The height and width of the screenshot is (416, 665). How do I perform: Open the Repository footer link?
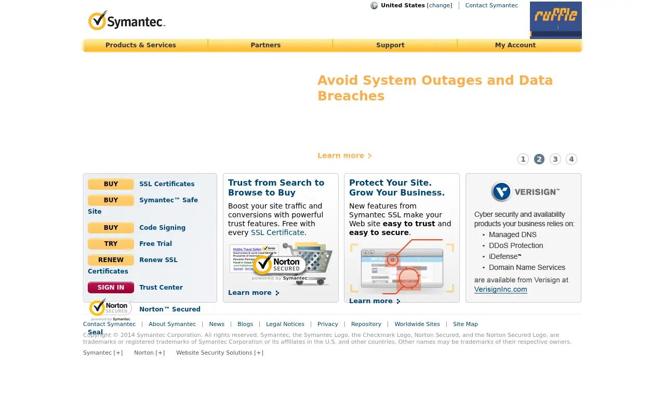click(x=366, y=324)
